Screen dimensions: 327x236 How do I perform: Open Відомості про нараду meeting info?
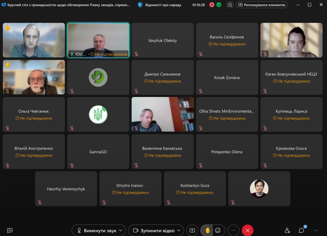(159, 5)
